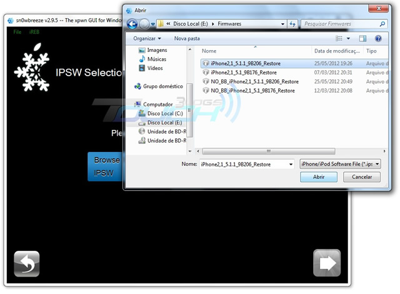Image resolution: width=400 pixels, height=294 pixels.
Task: Click the date 07/03/2012 20:31
Action: coord(333,73)
